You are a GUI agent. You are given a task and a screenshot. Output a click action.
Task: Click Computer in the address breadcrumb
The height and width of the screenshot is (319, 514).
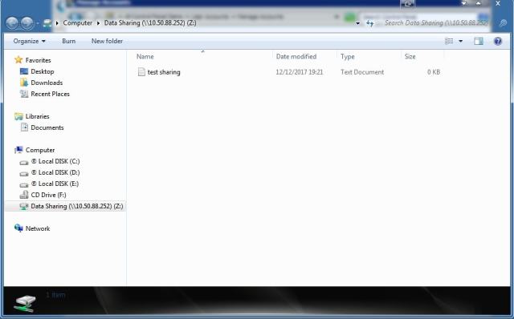(78, 23)
